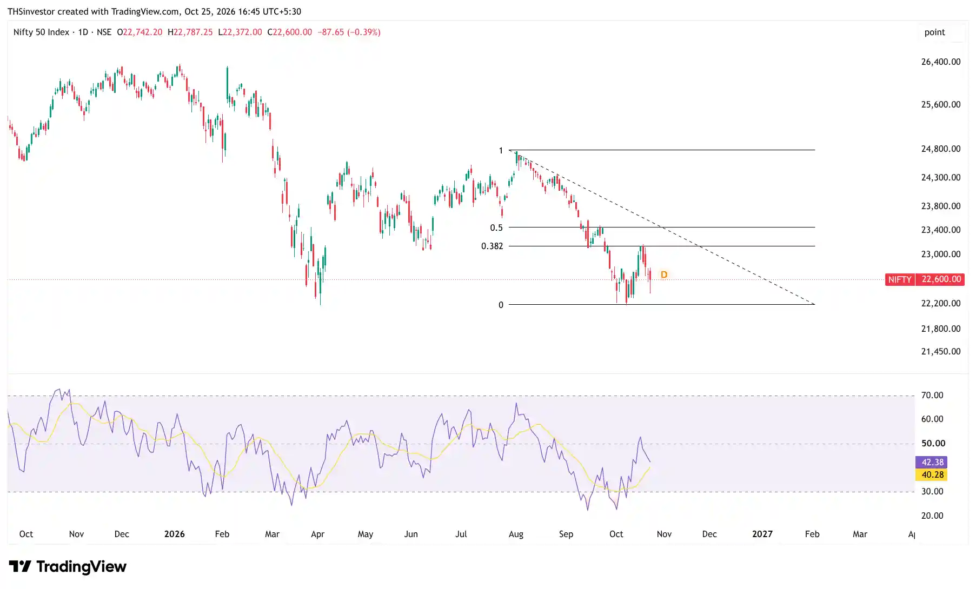The image size is (976, 589).
Task: Click the RSI 70.00 axis label
Action: (932, 395)
